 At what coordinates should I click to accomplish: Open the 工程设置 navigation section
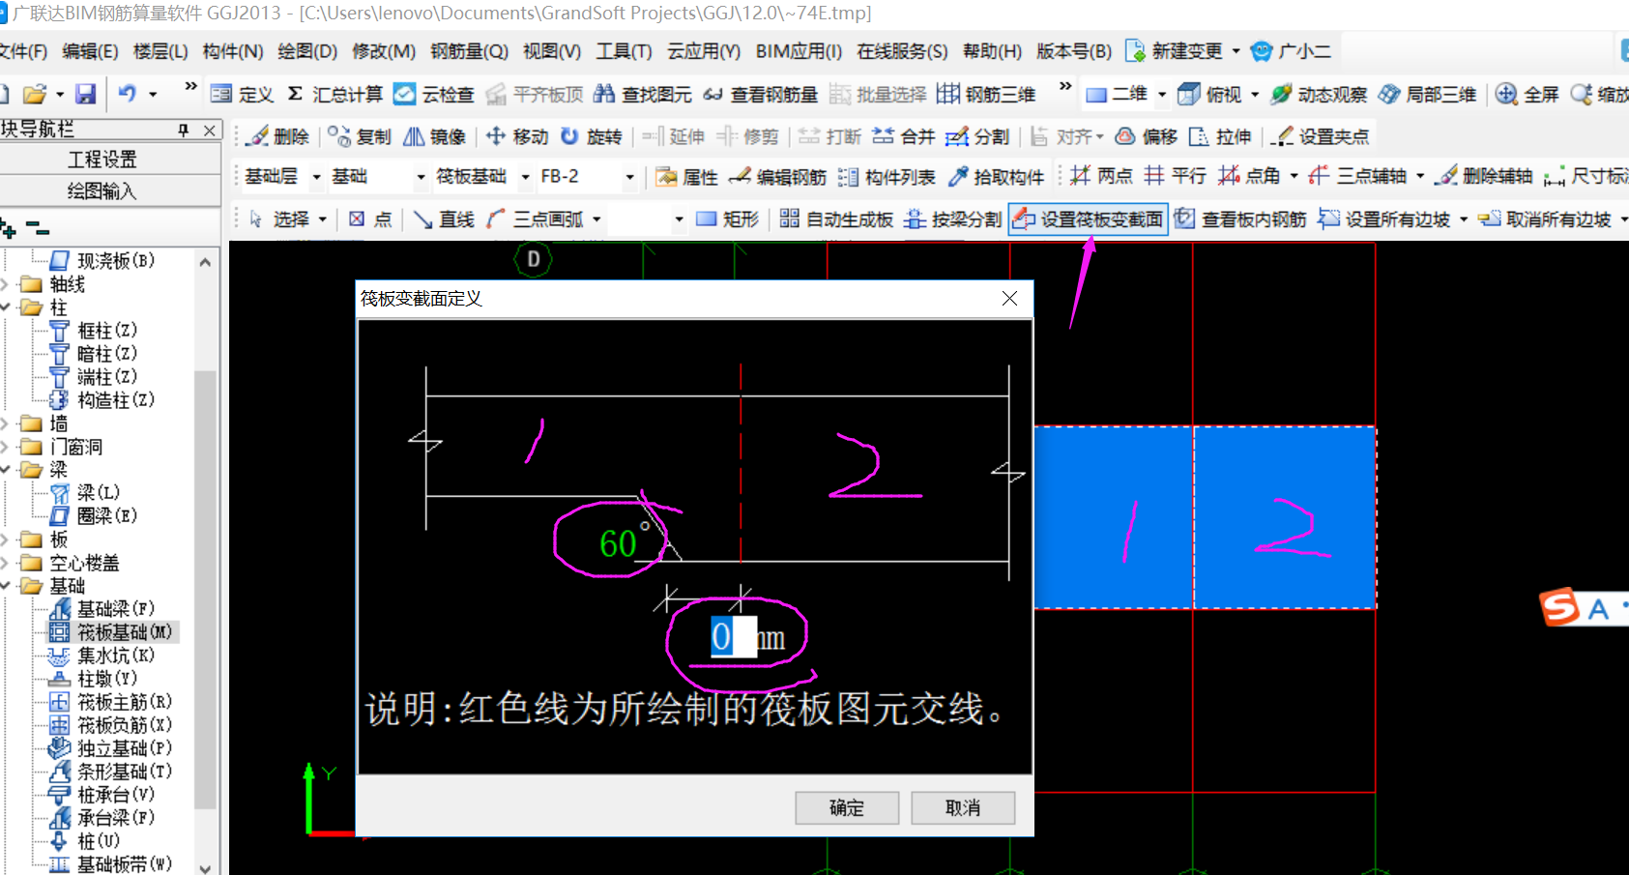pos(102,160)
